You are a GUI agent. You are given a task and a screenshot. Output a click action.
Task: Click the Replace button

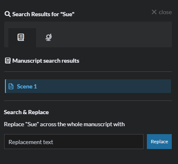[159, 142]
